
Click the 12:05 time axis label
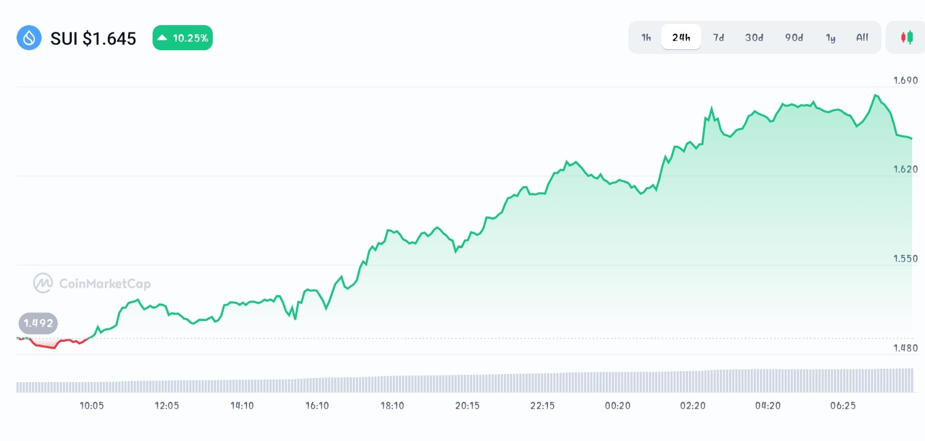point(167,405)
